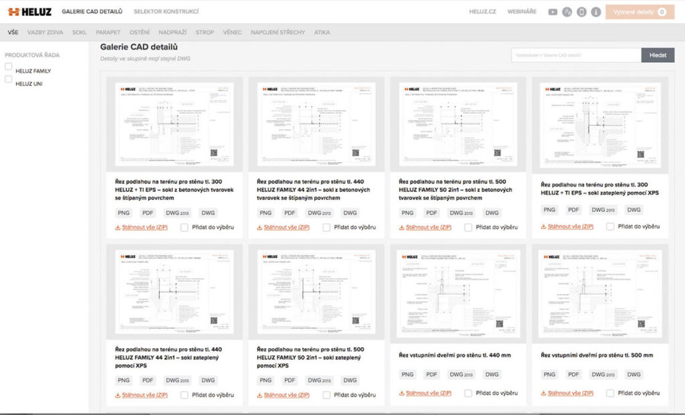Go to the WEBINÁŘE link
This screenshot has width=685, height=415.
[522, 12]
